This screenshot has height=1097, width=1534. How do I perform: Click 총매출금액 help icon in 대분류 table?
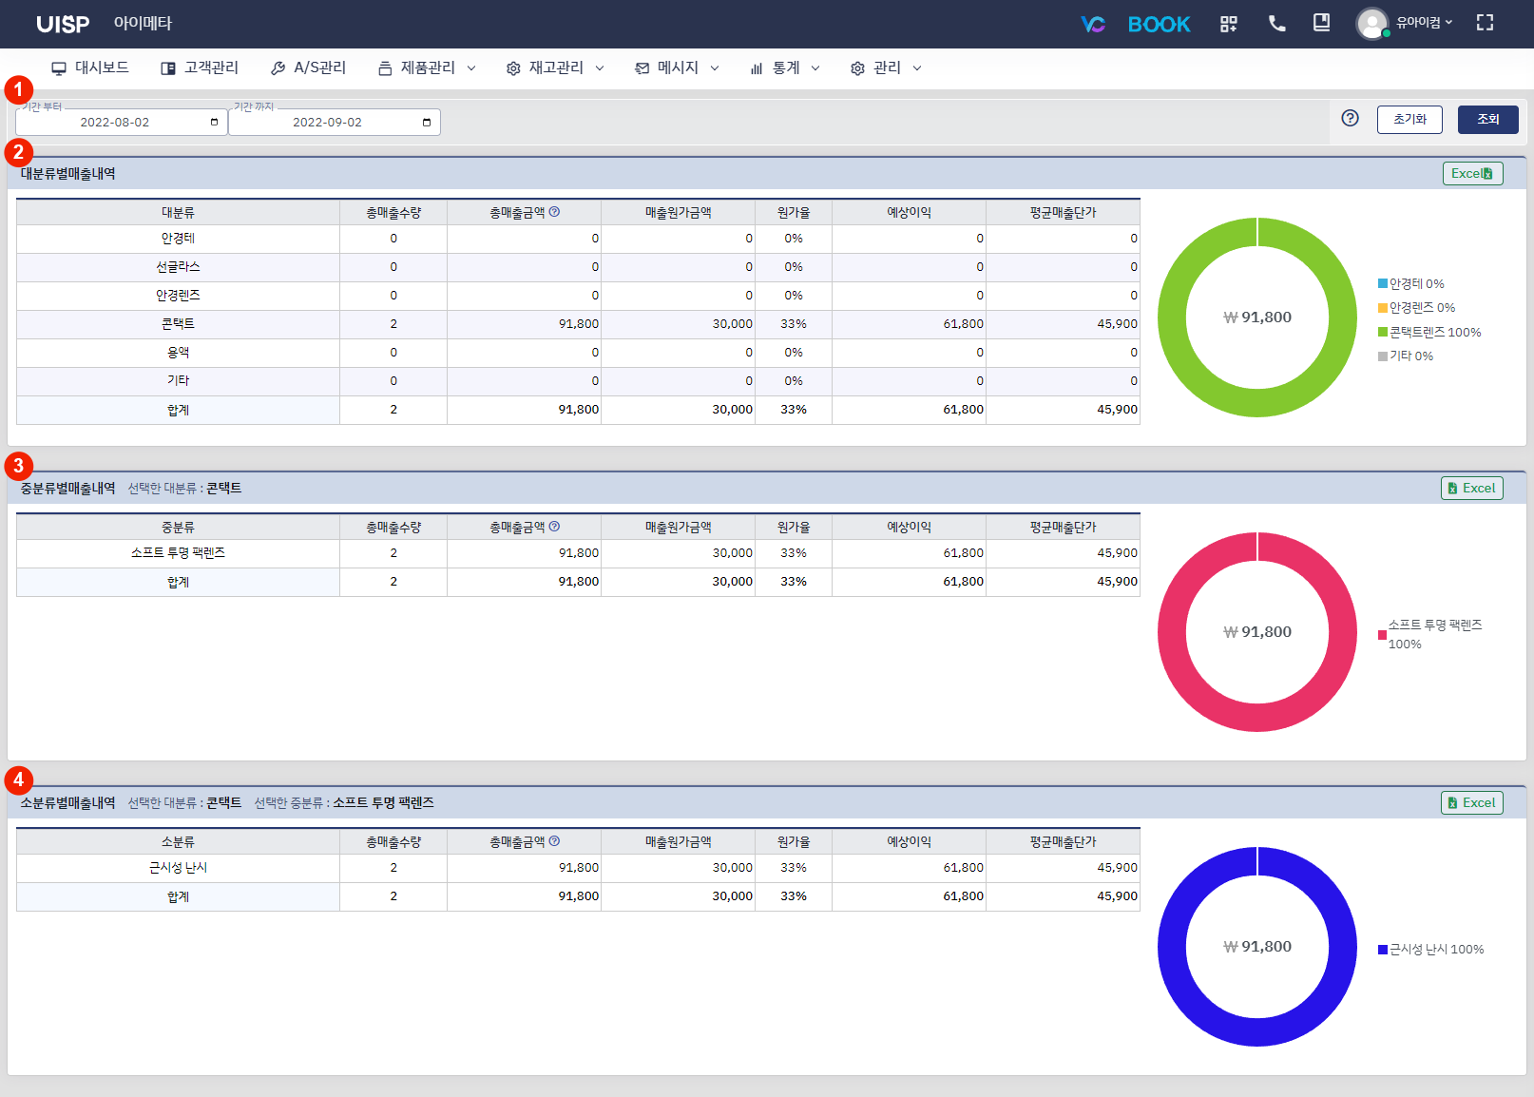tap(554, 212)
